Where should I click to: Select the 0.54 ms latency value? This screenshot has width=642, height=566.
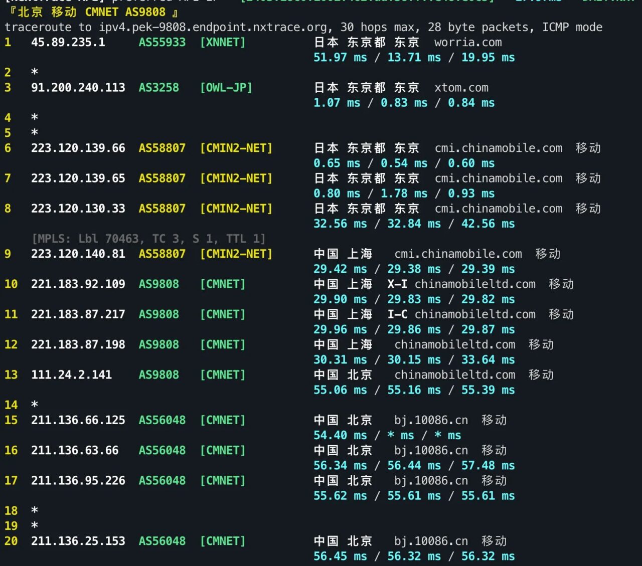[404, 163]
